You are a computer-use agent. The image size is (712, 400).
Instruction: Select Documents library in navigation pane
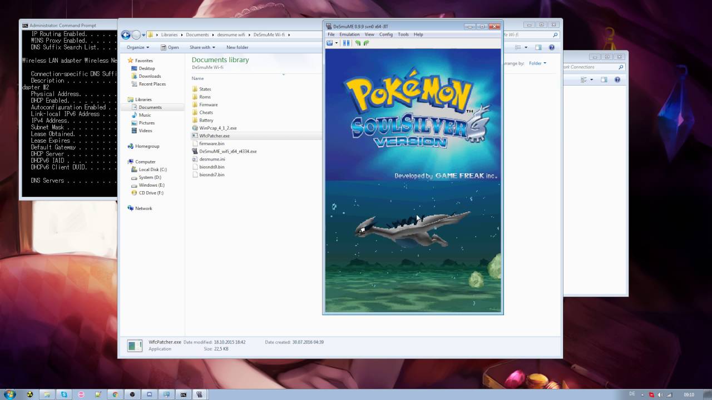(x=150, y=107)
